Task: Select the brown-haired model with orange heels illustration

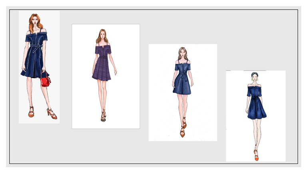Action: (x=183, y=93)
